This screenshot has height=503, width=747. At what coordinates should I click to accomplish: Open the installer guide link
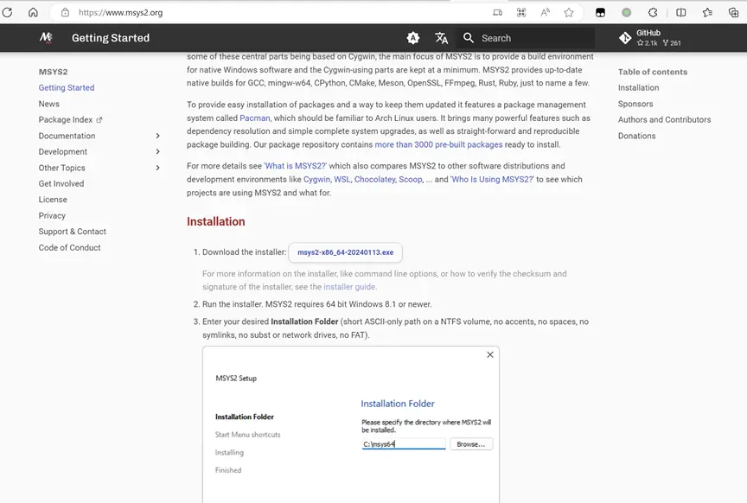349,287
